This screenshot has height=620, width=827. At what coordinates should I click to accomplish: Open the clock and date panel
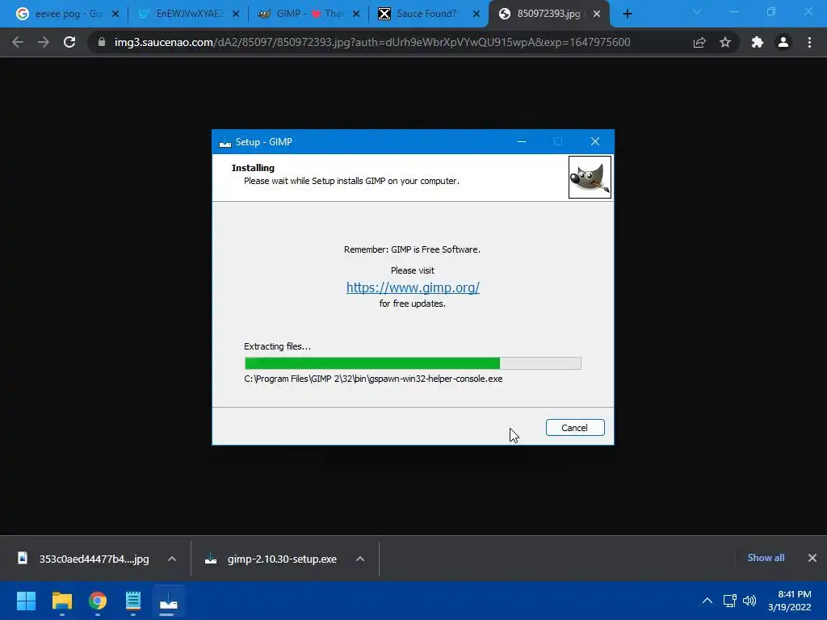point(790,601)
